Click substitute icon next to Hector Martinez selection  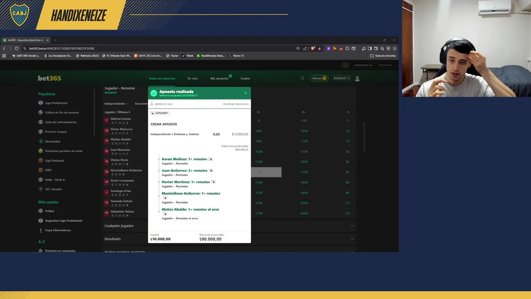[x=213, y=182]
